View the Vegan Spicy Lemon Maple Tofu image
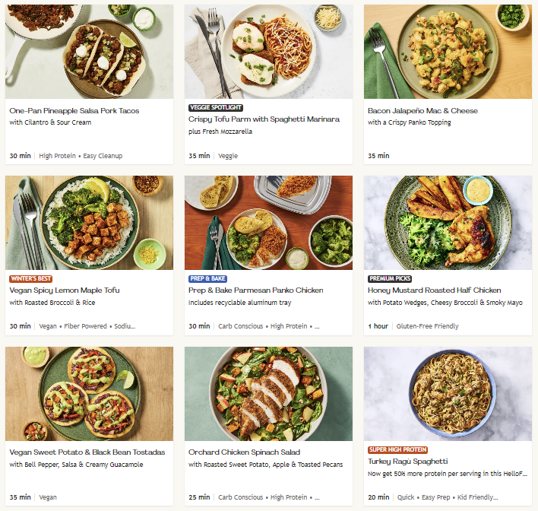The height and width of the screenshot is (511, 538). (89, 224)
